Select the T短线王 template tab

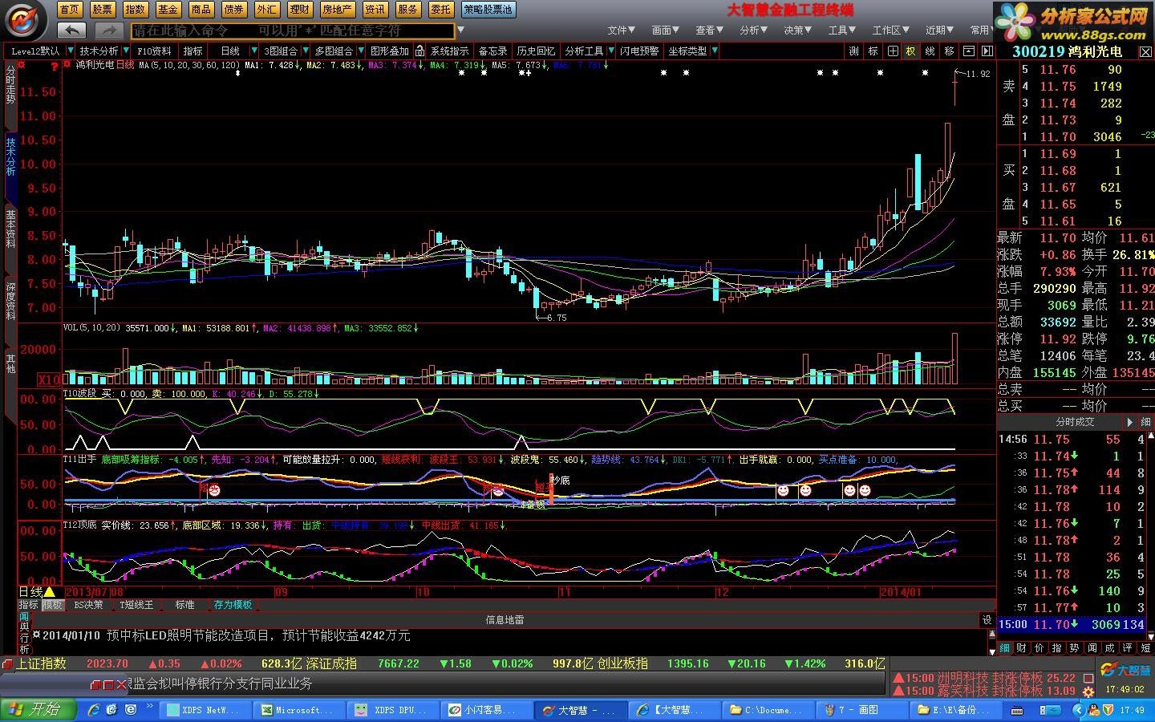[x=136, y=605]
